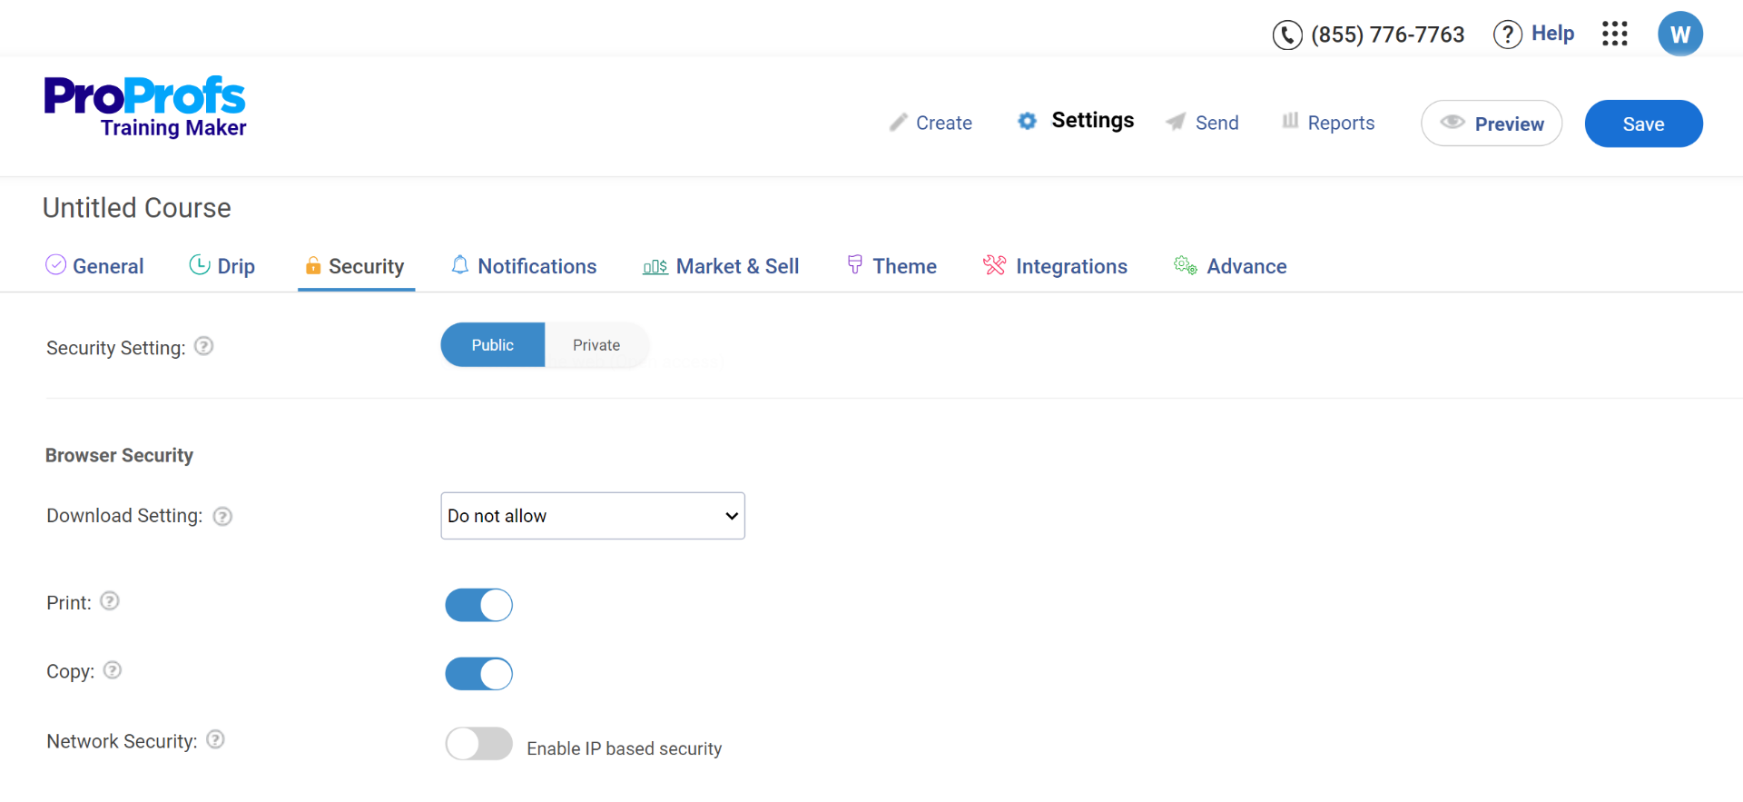Click help icon beside Print label
The image size is (1743, 802).
110,601
